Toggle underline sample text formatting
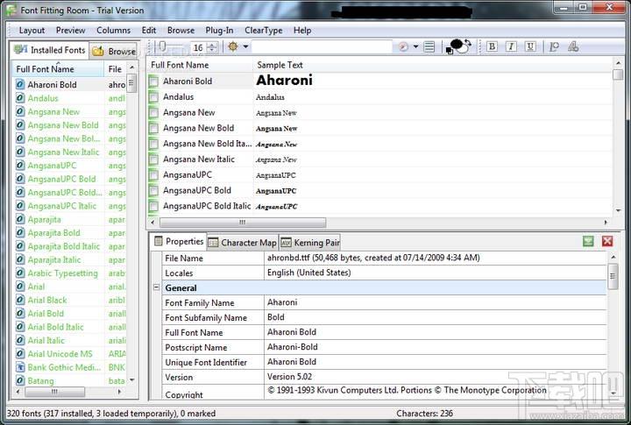 [x=531, y=46]
